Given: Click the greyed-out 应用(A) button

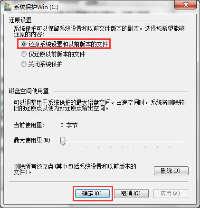Looking at the screenshot, I should (x=171, y=193).
